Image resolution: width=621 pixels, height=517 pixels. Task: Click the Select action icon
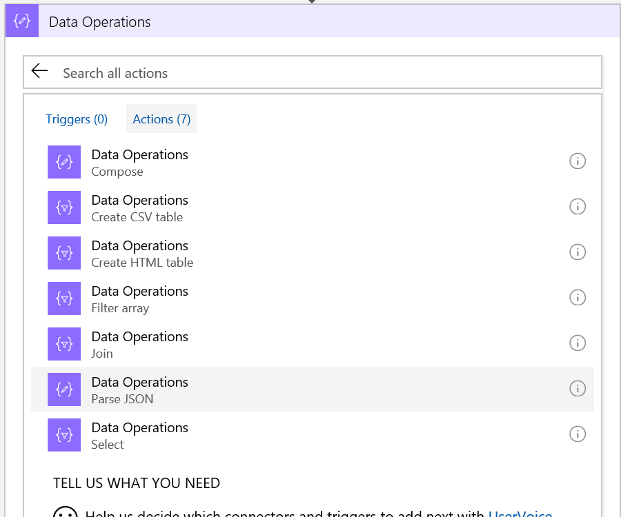coord(64,435)
